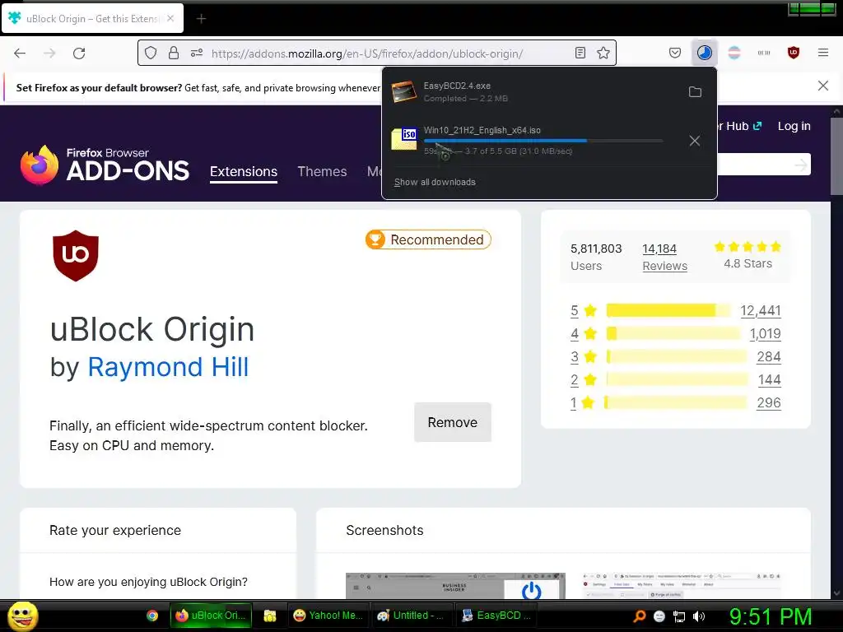The height and width of the screenshot is (632, 843).
Task: View 3-star reviews count 284
Action: pos(769,357)
